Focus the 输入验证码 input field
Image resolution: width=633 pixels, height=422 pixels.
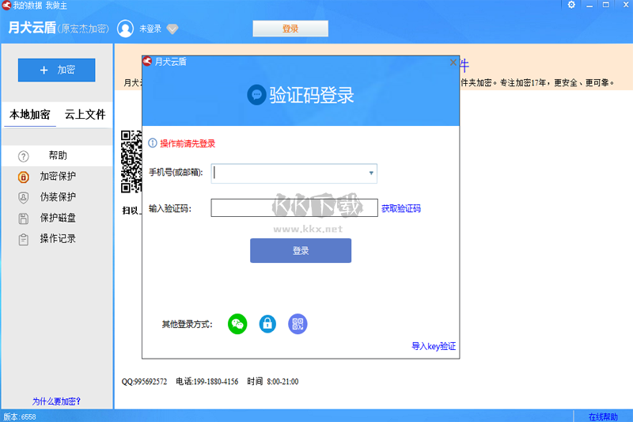pyautogui.click(x=294, y=207)
